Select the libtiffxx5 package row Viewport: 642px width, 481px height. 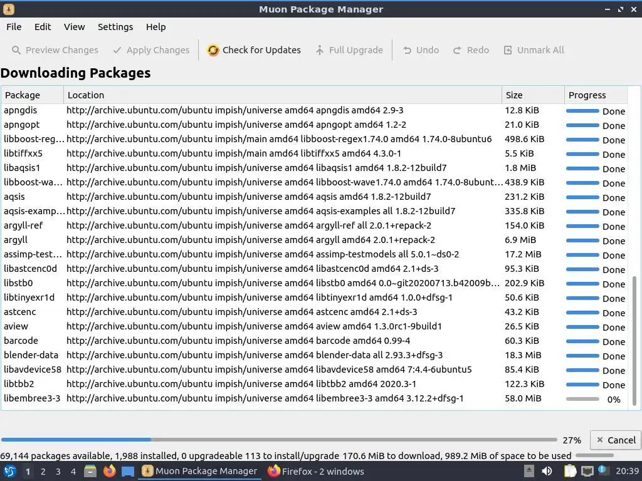pos(314,154)
